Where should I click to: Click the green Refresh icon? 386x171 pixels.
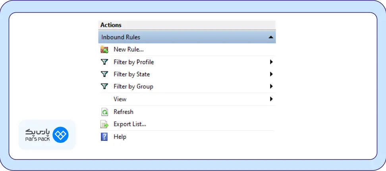(x=104, y=112)
